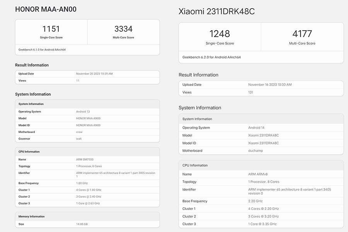Select the memory size value "14.85 GB"
Image resolution: width=348 pixels, height=232 pixels.
click(82, 224)
